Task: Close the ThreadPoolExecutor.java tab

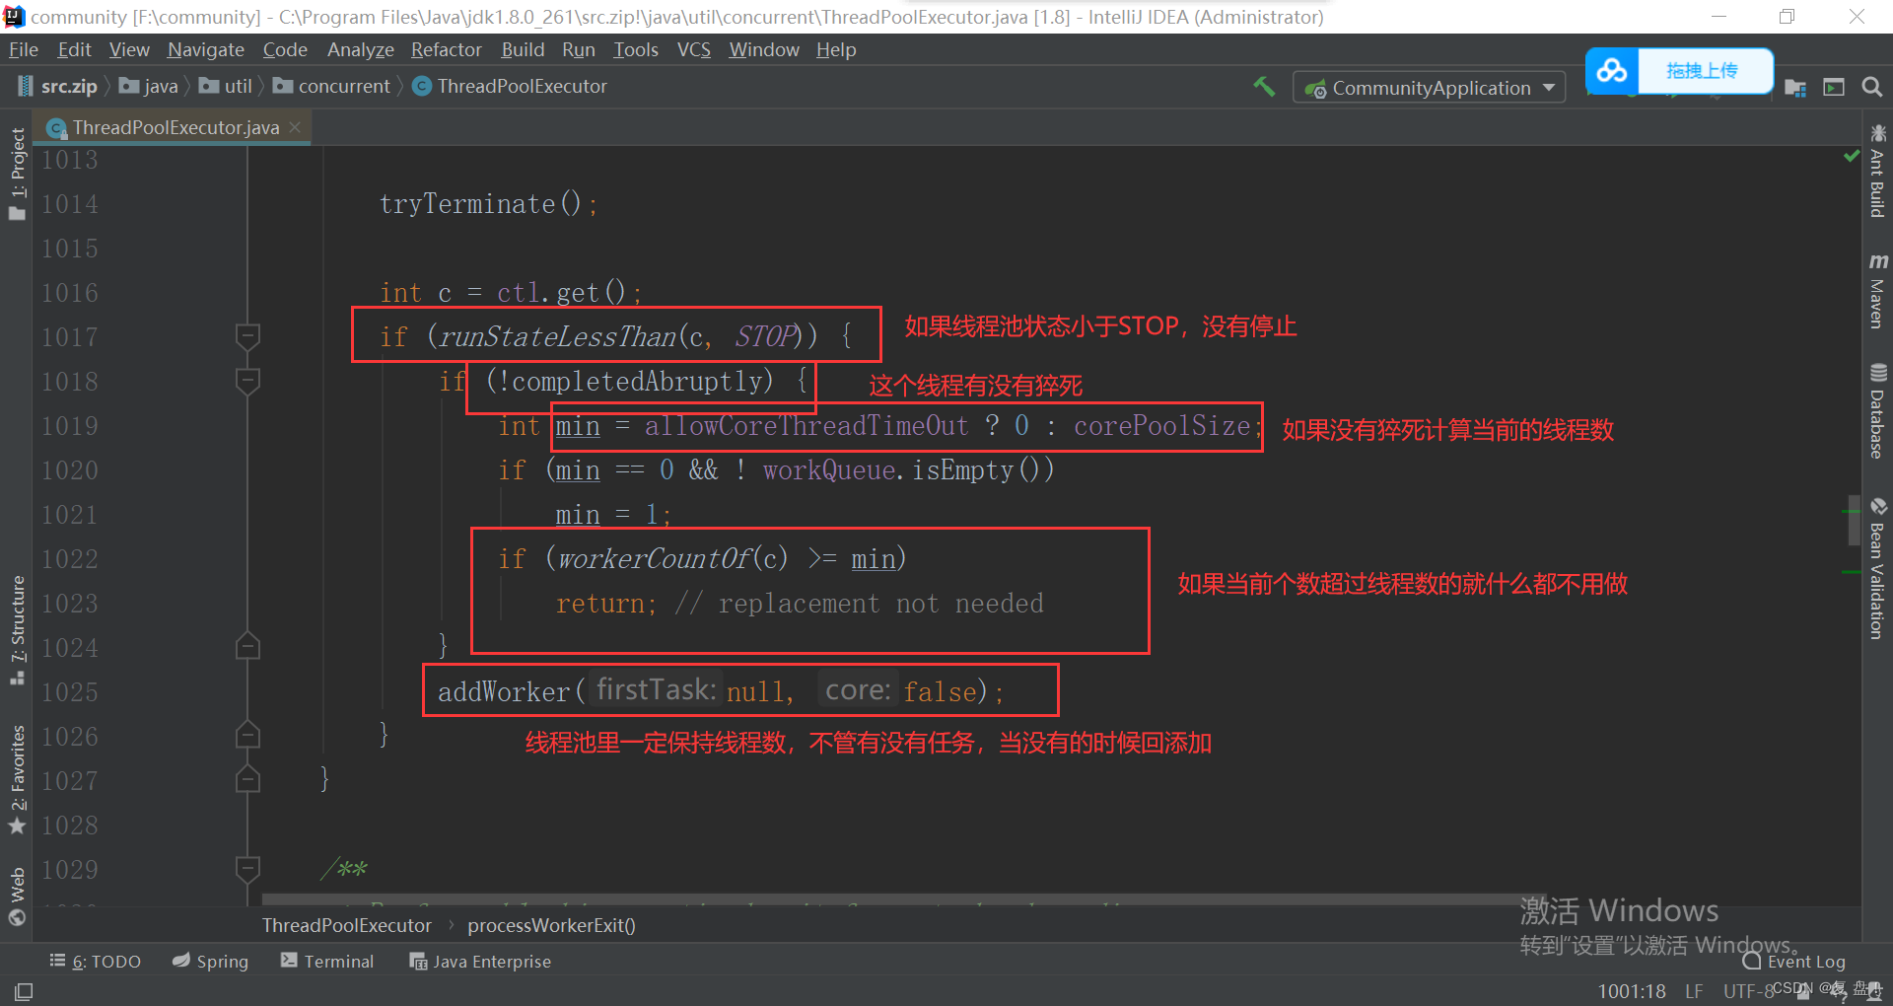Action: click(x=295, y=127)
